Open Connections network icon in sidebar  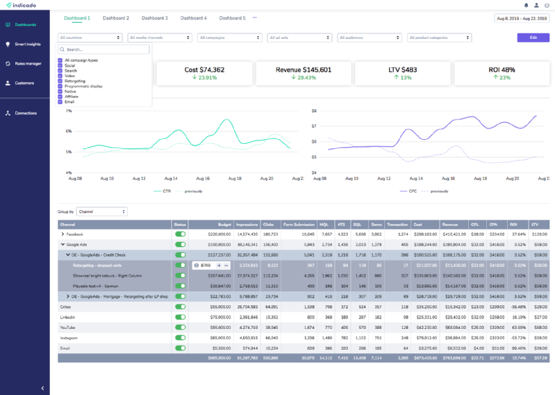point(8,113)
